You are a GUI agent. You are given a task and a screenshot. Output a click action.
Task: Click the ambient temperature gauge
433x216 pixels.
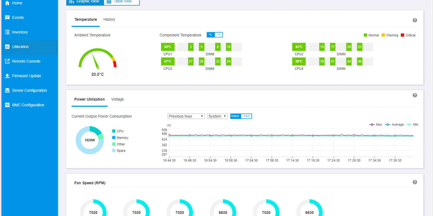(x=97, y=58)
